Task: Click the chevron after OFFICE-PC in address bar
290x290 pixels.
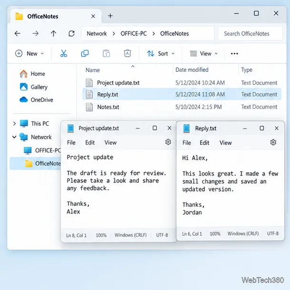Action: click(x=154, y=34)
